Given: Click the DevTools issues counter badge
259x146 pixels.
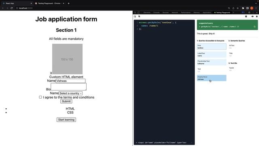Looking at the screenshot, I should [x=243, y=13].
